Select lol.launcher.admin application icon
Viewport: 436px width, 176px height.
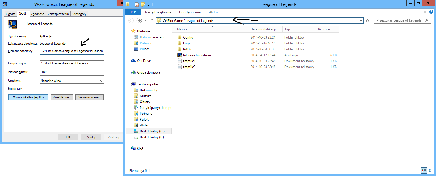point(180,55)
